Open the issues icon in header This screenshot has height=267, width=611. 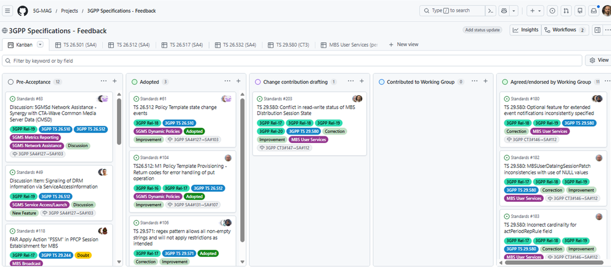point(552,11)
